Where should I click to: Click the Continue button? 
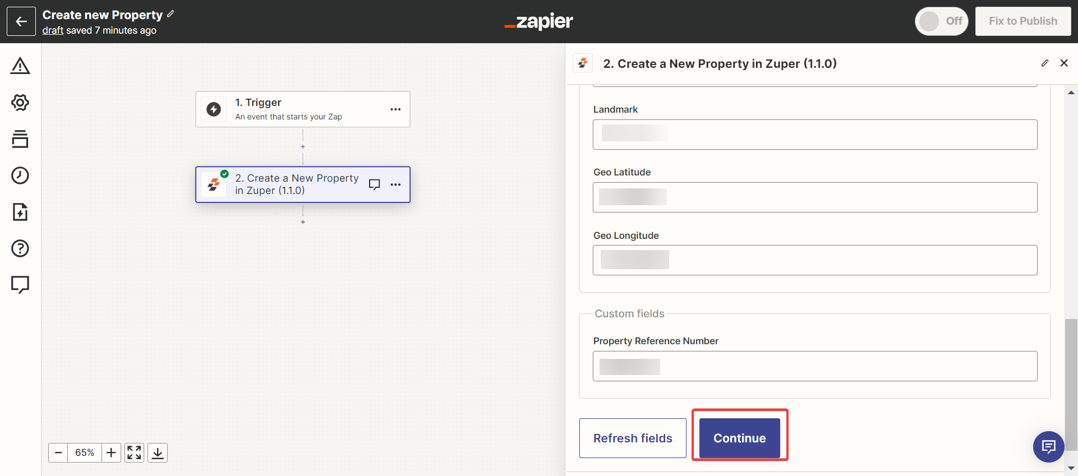pos(739,438)
